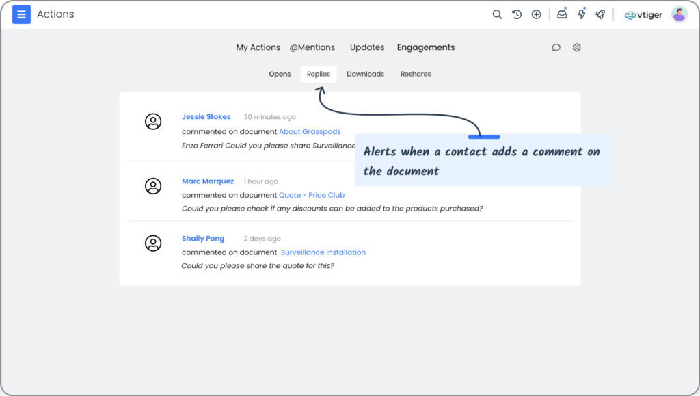Switch to the My Actions tab
Viewport: 700px width, 396px height.
[258, 47]
